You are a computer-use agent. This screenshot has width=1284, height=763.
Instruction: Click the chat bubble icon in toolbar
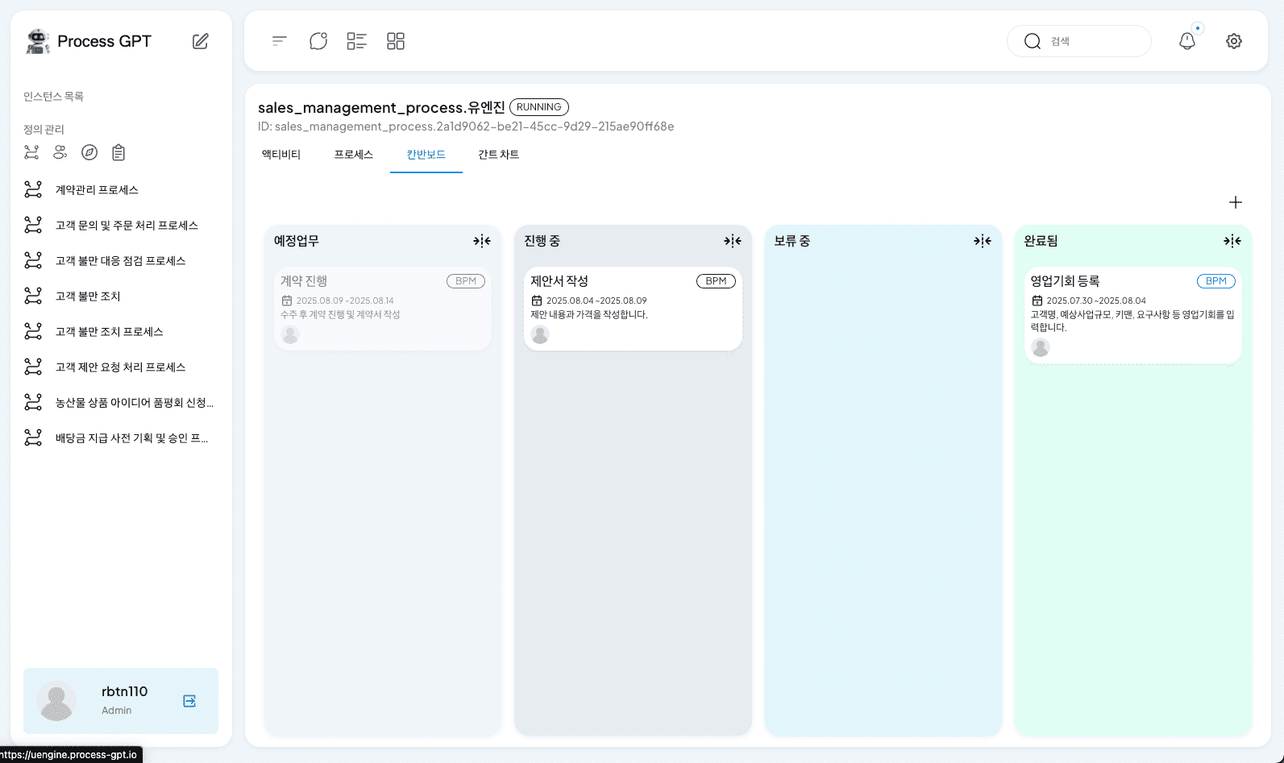click(318, 41)
